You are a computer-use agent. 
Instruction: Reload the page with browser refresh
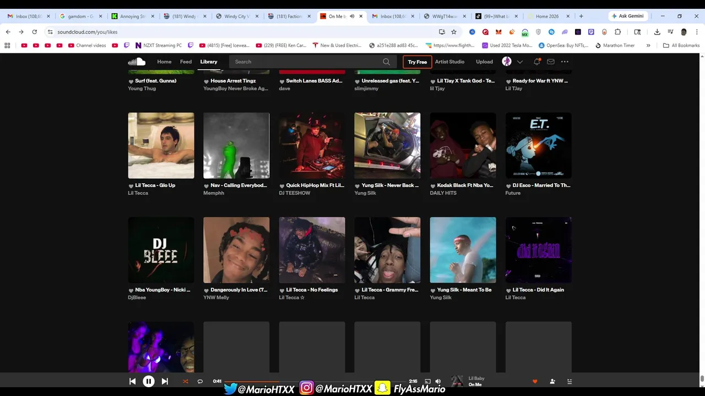34,32
